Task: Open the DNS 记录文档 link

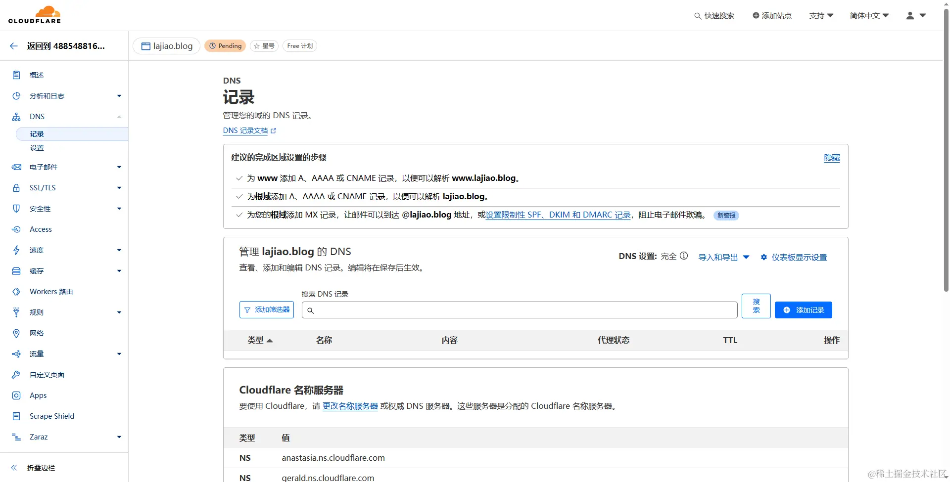Action: (249, 131)
